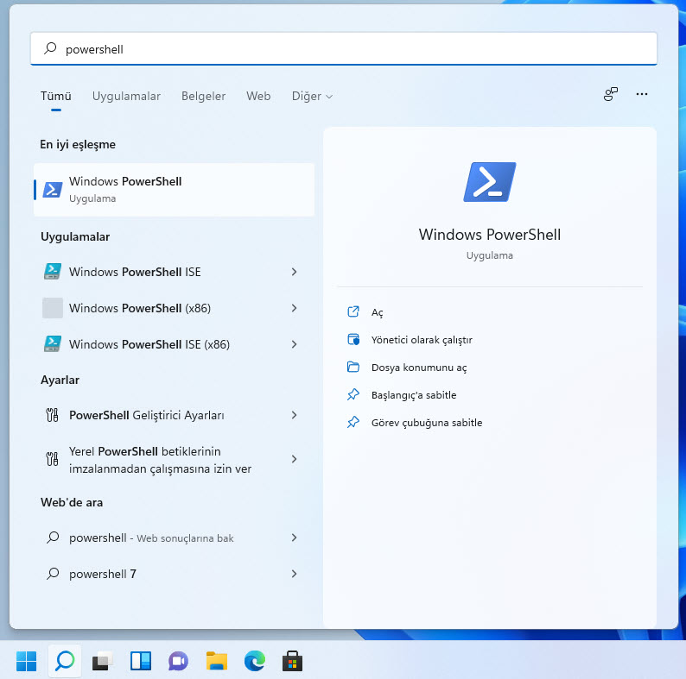Search web for powershell - Web sonuçlarına bak
Image resolution: width=686 pixels, height=679 pixels.
(x=175, y=538)
